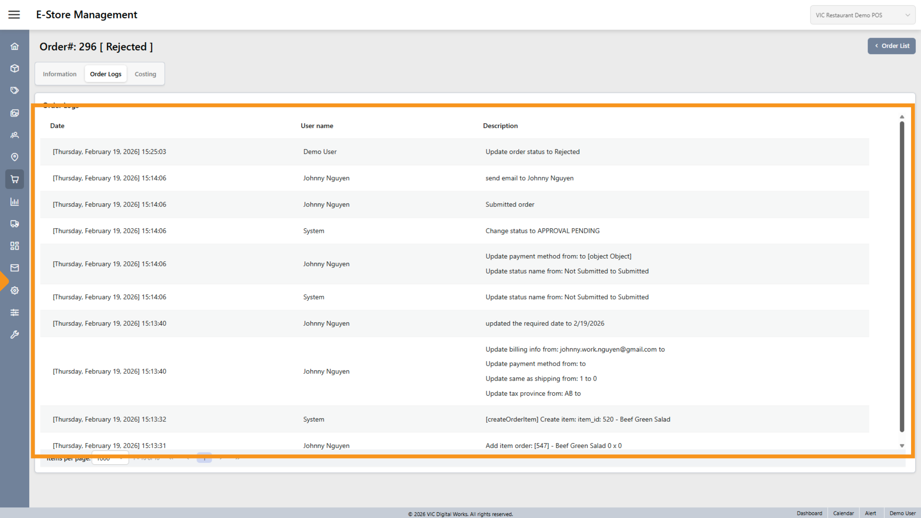This screenshot has height=518, width=921.
Task: Click the shopping cart orders icon
Action: tap(15, 179)
